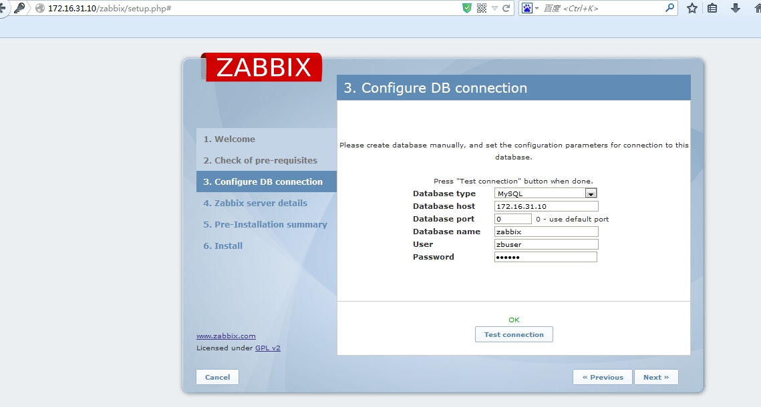Open the Database type MySQL dropdown
Screen dimensions: 761x407
tap(591, 193)
